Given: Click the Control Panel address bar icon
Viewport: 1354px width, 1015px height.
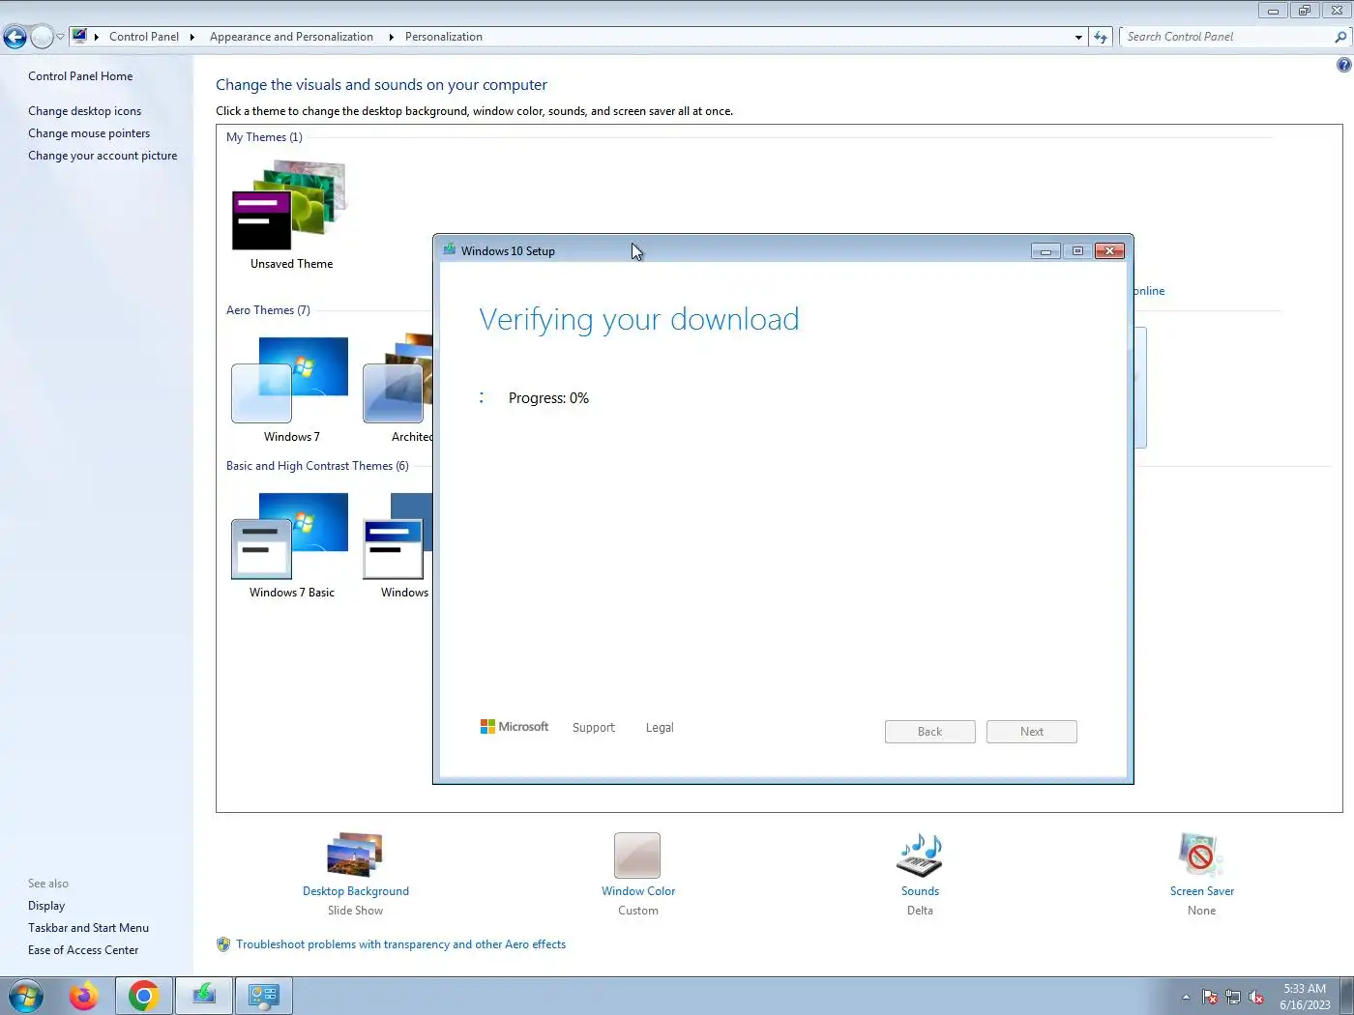Looking at the screenshot, I should coord(79,37).
